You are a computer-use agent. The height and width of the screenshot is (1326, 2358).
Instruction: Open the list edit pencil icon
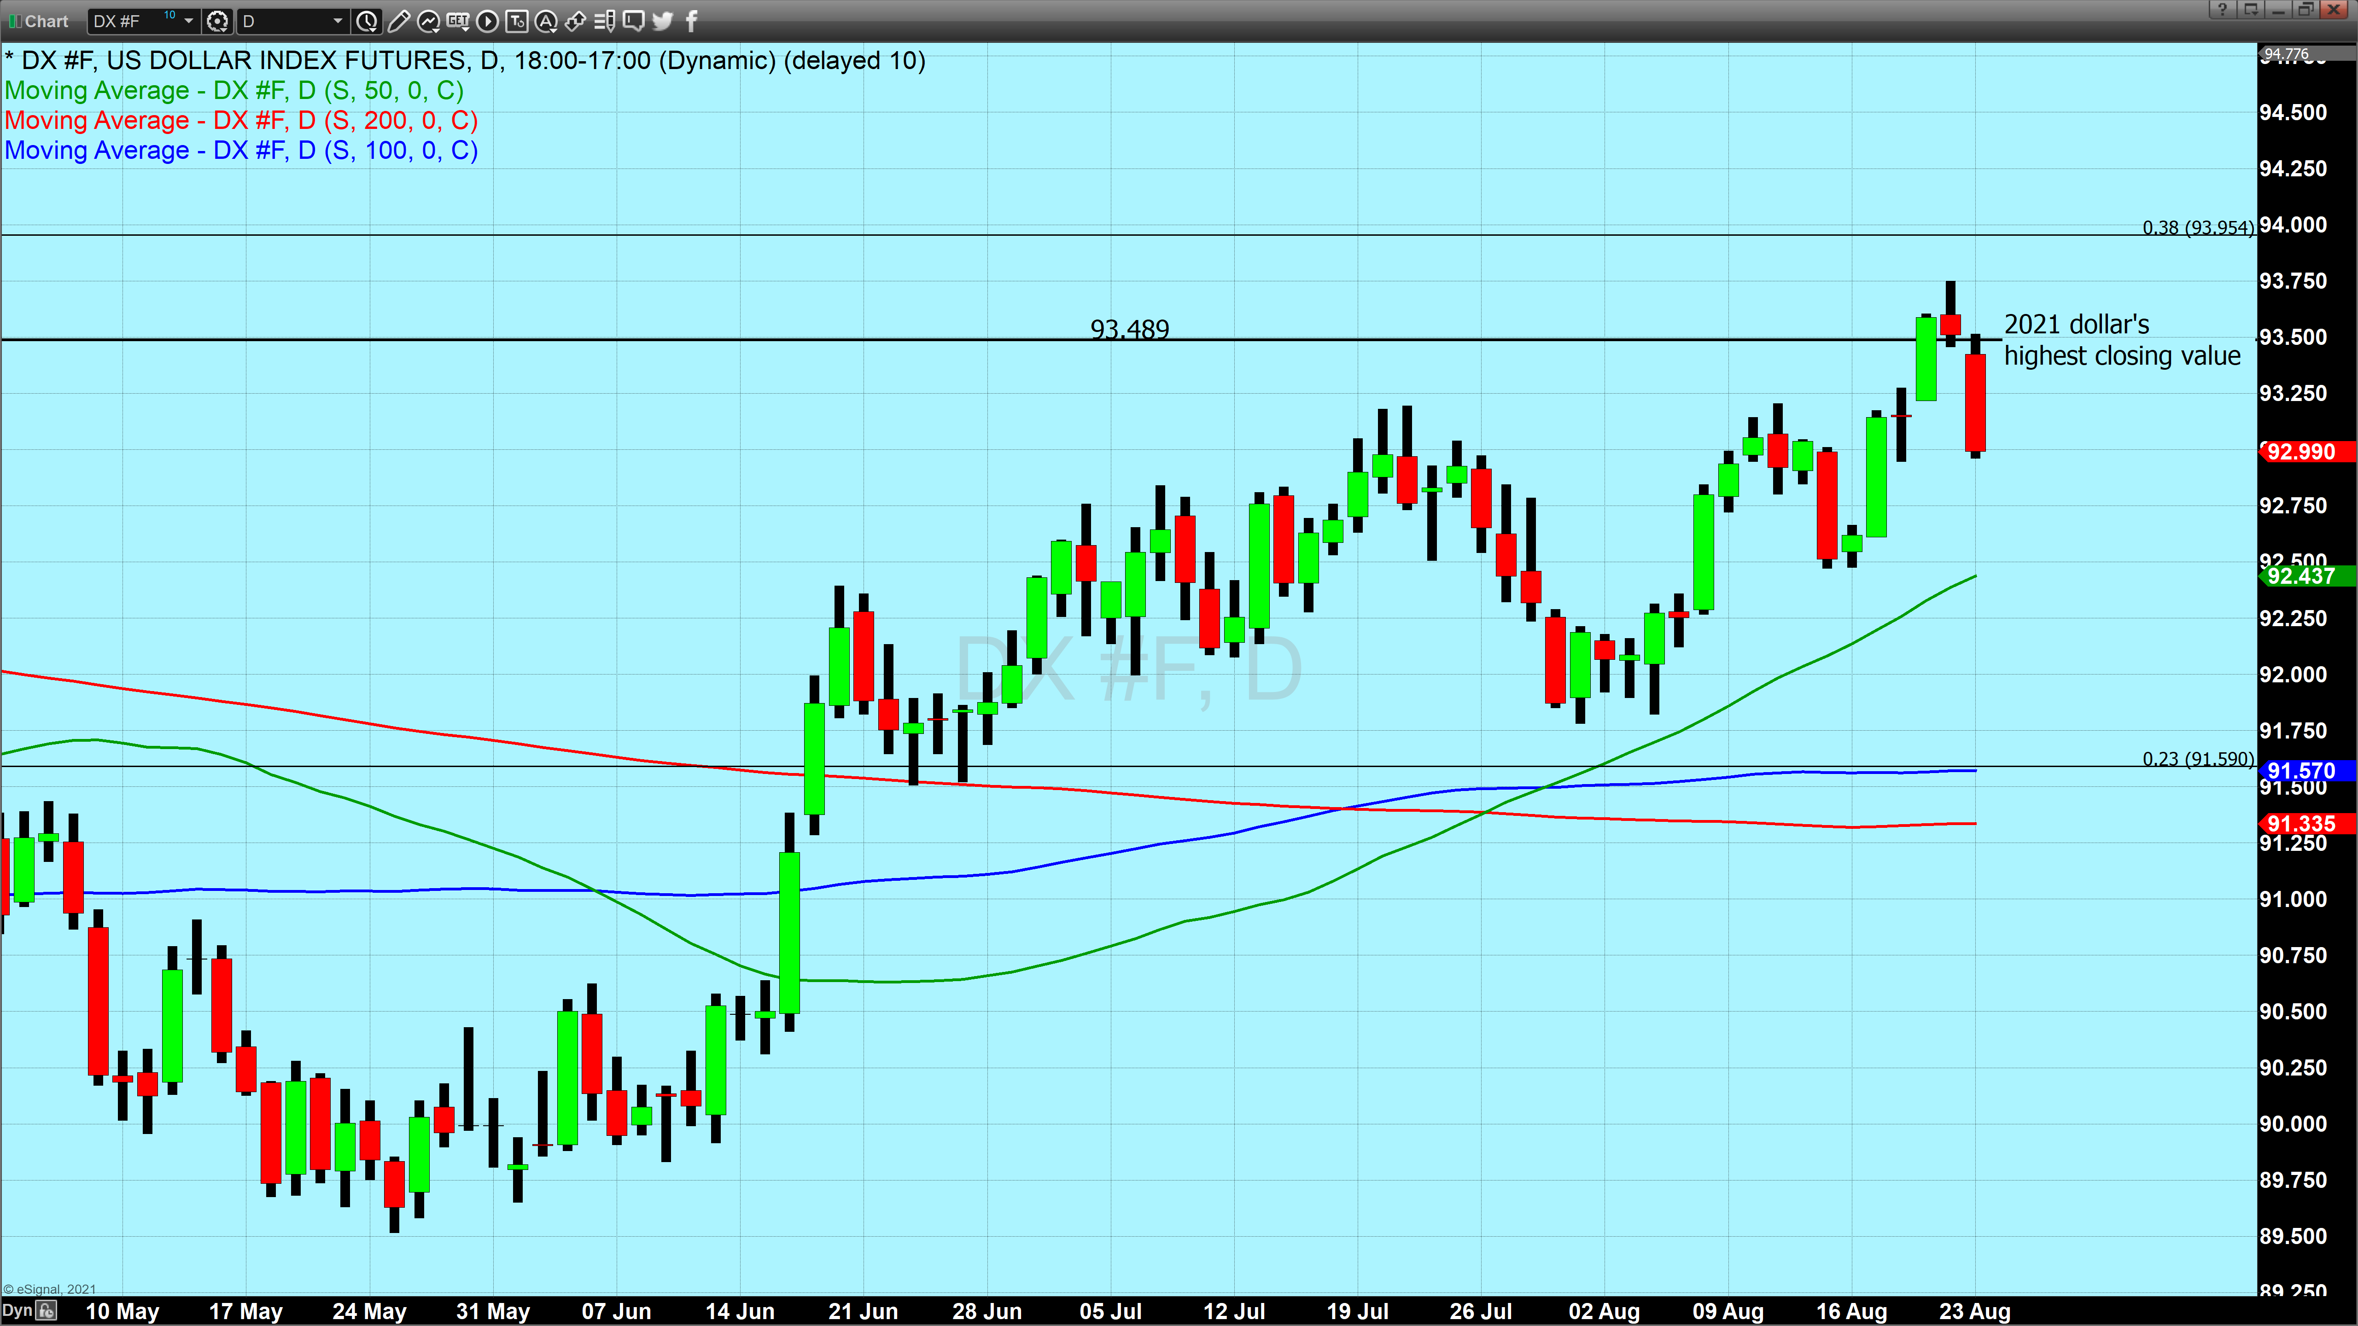click(604, 20)
